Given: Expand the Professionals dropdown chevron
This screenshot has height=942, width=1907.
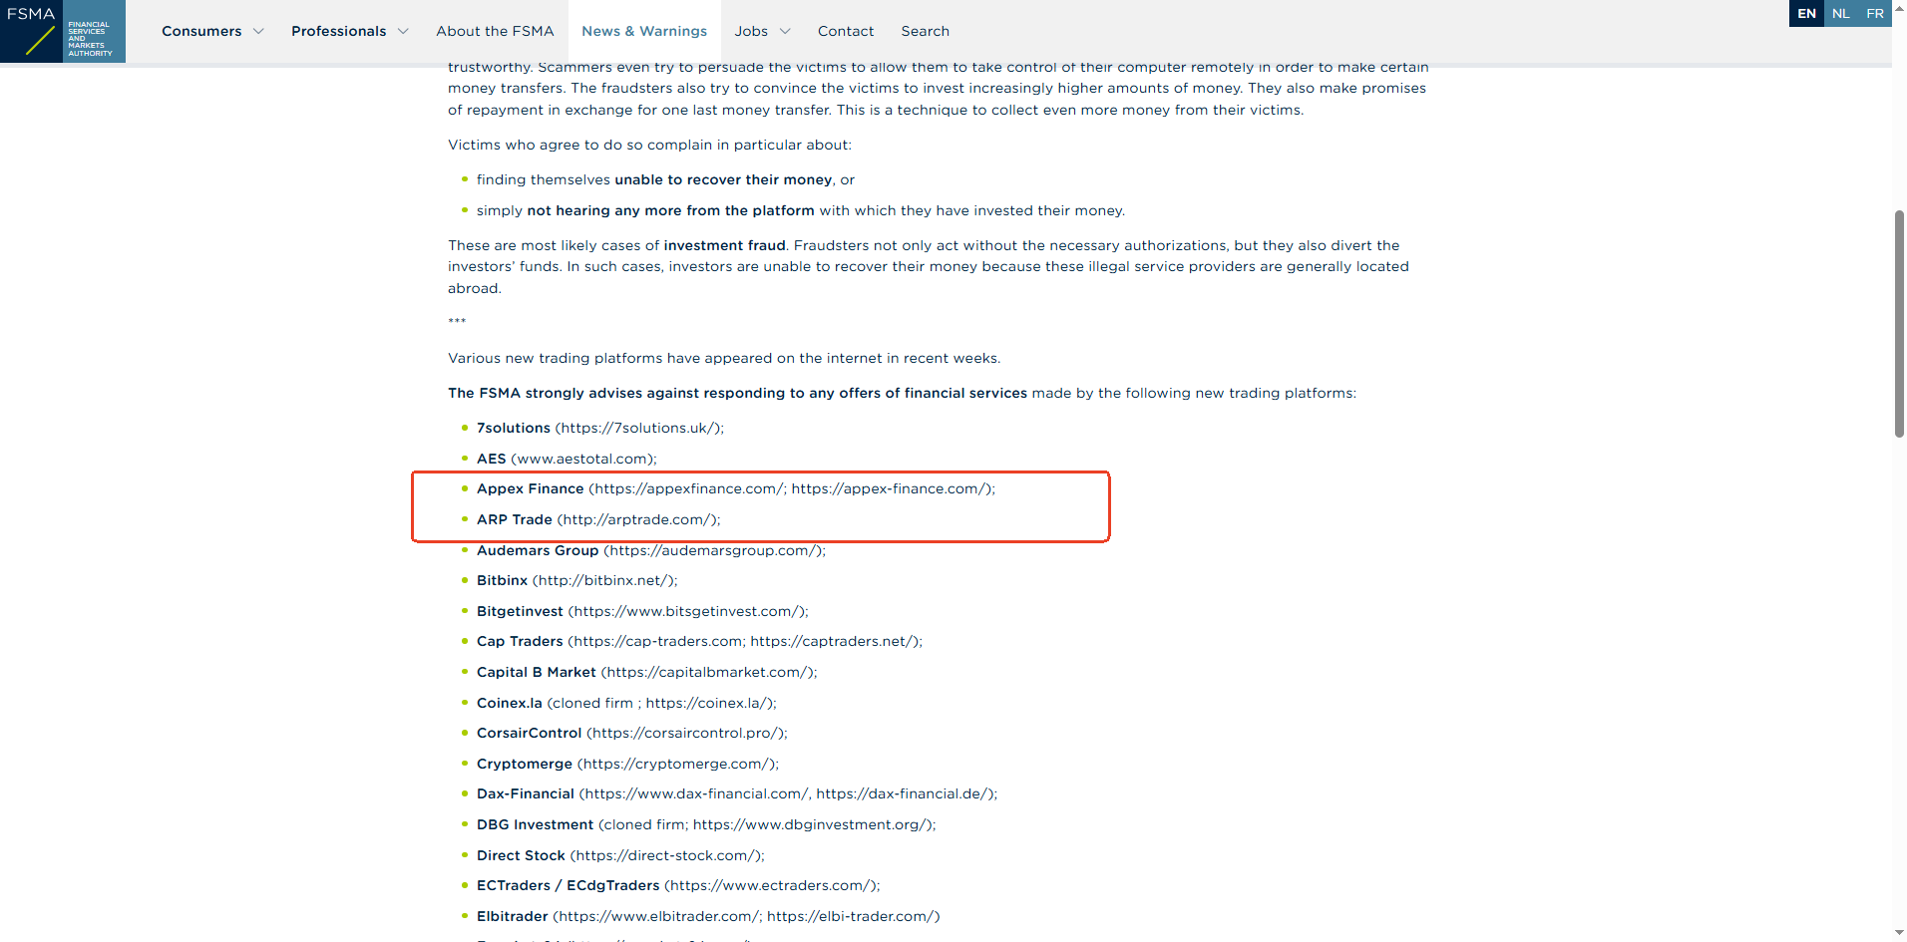Looking at the screenshot, I should 403,31.
